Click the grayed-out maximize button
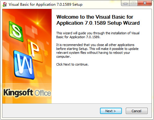Image resolution: width=154 pixels, height=120 pixels. [x=134, y=3]
